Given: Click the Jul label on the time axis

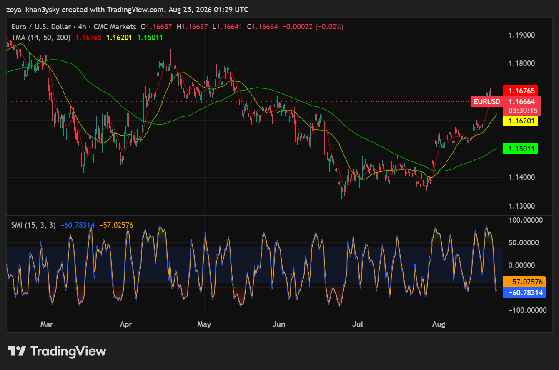Looking at the screenshot, I should [358, 324].
